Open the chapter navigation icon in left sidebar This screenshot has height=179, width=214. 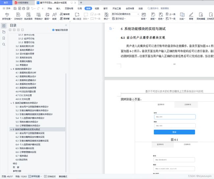(4, 32)
